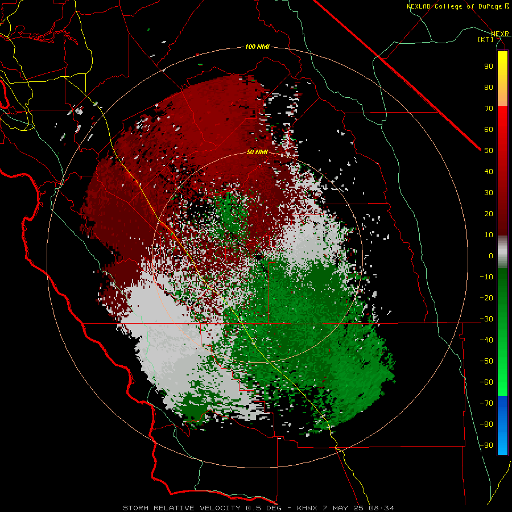Click the gray zero segment of the color bar
This screenshot has height=512, width=512.
[502, 252]
